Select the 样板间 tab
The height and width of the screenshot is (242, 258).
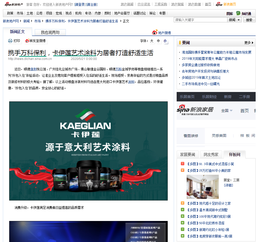pyautogui.click(x=235, y=155)
